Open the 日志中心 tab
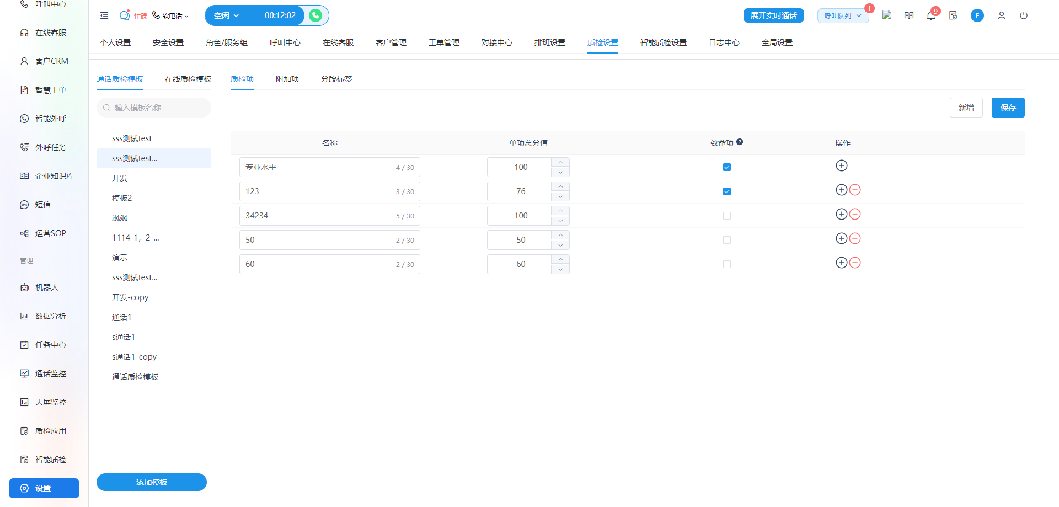The height and width of the screenshot is (507, 1059). [x=724, y=42]
